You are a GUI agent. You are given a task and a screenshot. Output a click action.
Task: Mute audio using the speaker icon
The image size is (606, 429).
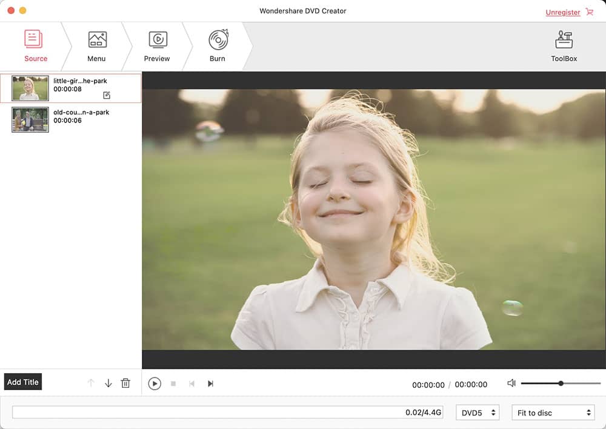click(511, 383)
